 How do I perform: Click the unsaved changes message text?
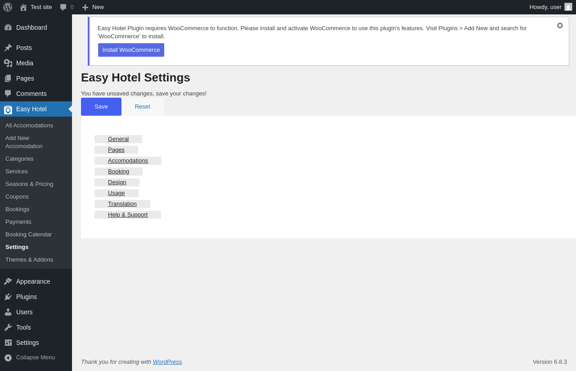click(144, 94)
